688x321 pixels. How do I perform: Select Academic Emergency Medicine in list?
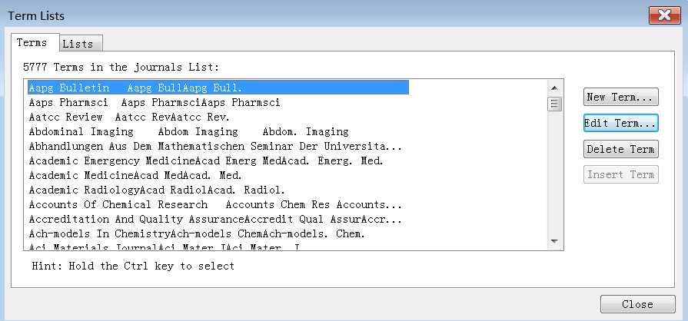point(205,160)
